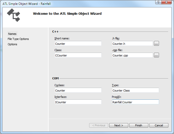The image size is (174, 134).
Task: Close the wizard dialog window
Action: [166, 2]
